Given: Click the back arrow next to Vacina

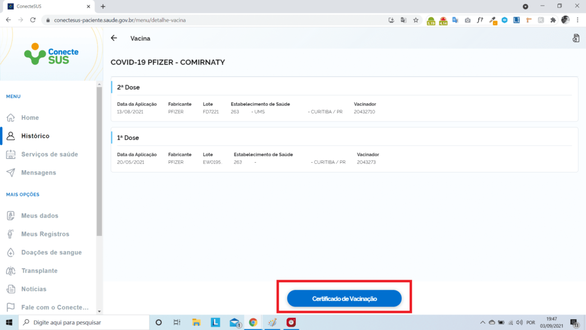Looking at the screenshot, I should 114,38.
